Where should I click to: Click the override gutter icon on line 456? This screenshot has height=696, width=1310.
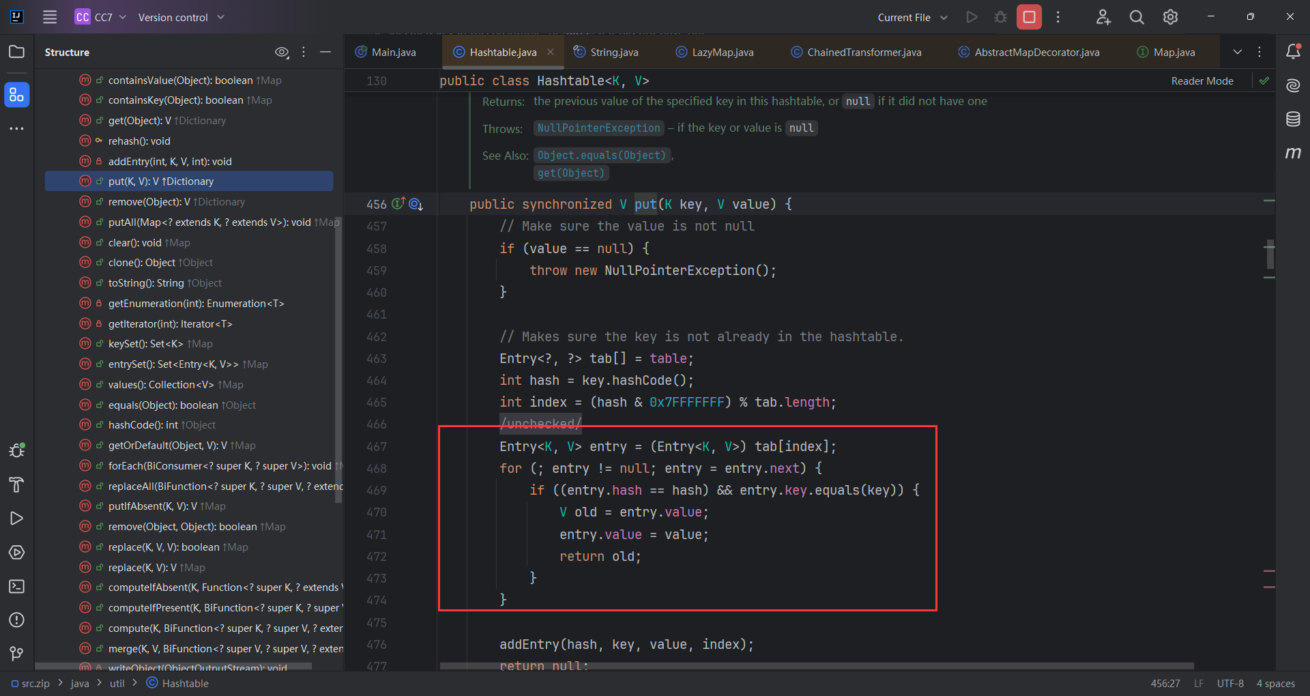pyautogui.click(x=398, y=203)
